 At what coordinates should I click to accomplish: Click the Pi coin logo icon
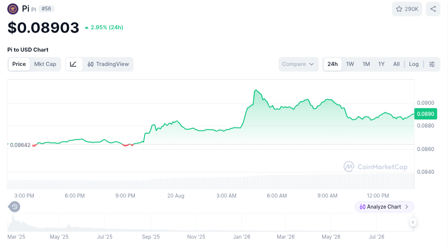[13, 9]
